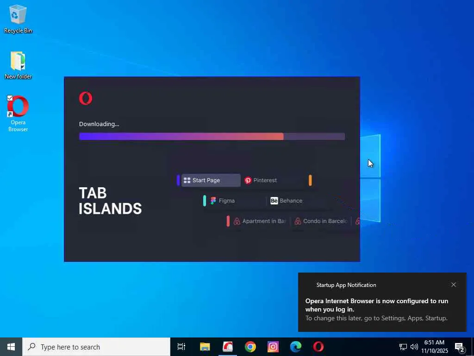Click the teal tab island handle by Figma

[x=205, y=201]
